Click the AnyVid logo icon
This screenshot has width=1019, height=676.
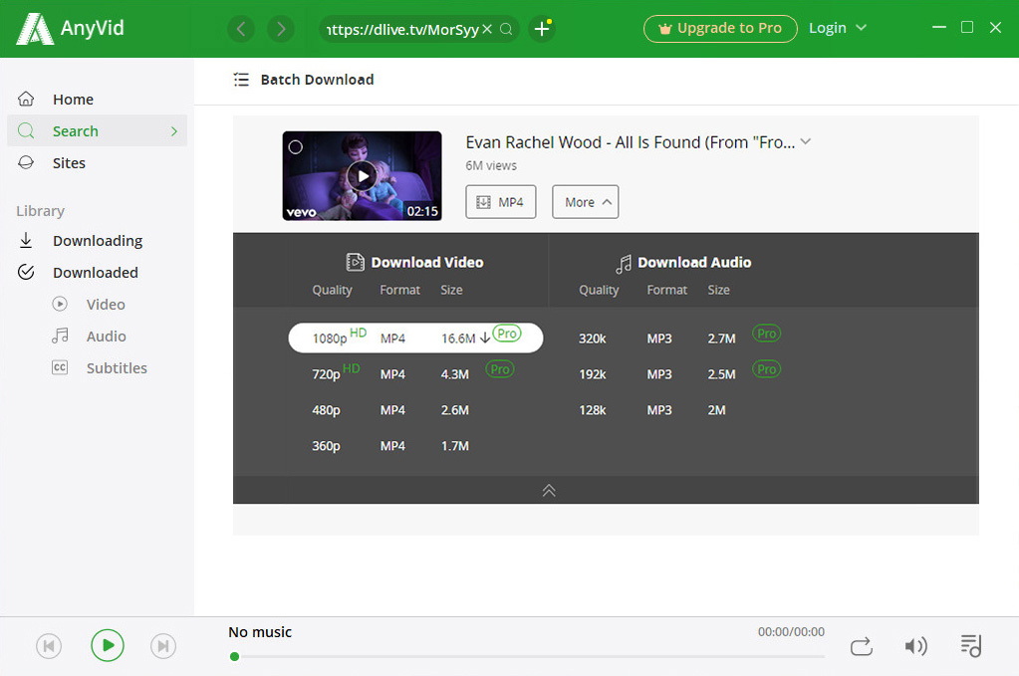[35, 29]
